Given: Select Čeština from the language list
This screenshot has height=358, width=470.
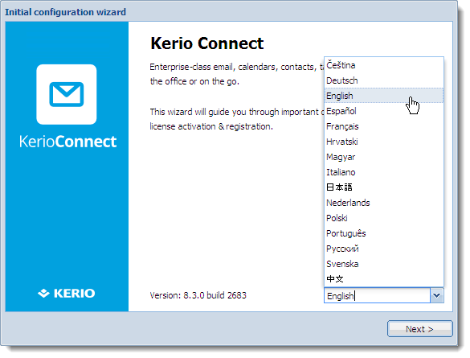Looking at the screenshot, I should click(x=384, y=65).
